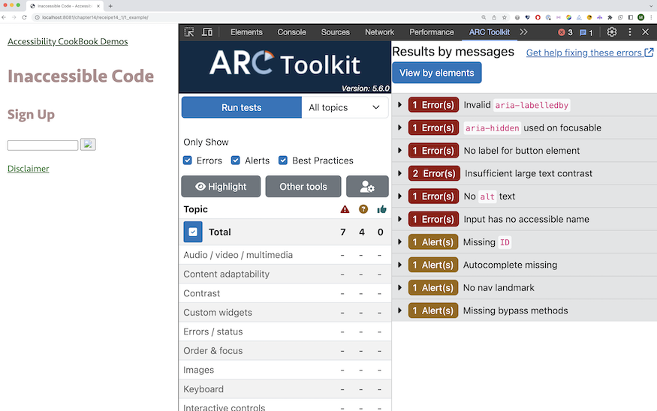Click the browser back arrow
This screenshot has width=657, height=411.
[5, 17]
